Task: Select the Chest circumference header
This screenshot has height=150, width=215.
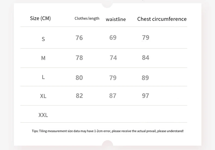Action: (x=162, y=19)
